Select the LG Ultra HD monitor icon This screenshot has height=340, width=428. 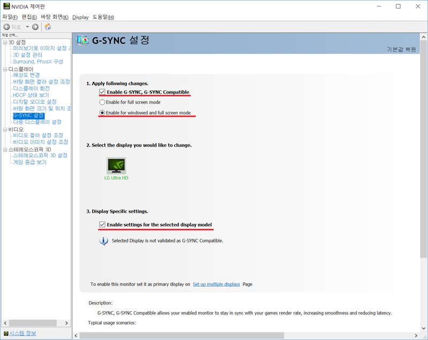(116, 166)
